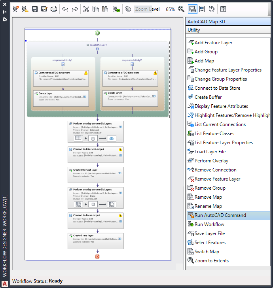This screenshot has width=273, height=288.
Task: Choose Switch Map activity
Action: 228,252
